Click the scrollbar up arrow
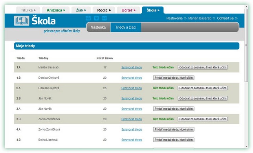 (x=246, y=7)
